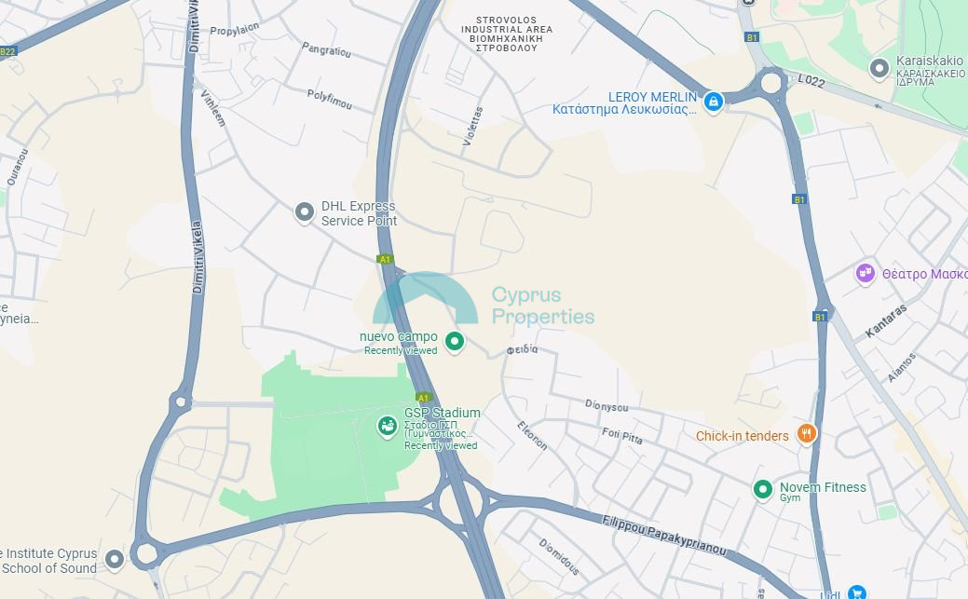Click the B22 road shield
This screenshot has height=599, width=968.
coord(7,51)
